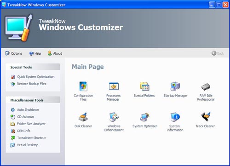Open the Windows Enhancement palette icon
The image size is (230, 166).
[x=114, y=117]
